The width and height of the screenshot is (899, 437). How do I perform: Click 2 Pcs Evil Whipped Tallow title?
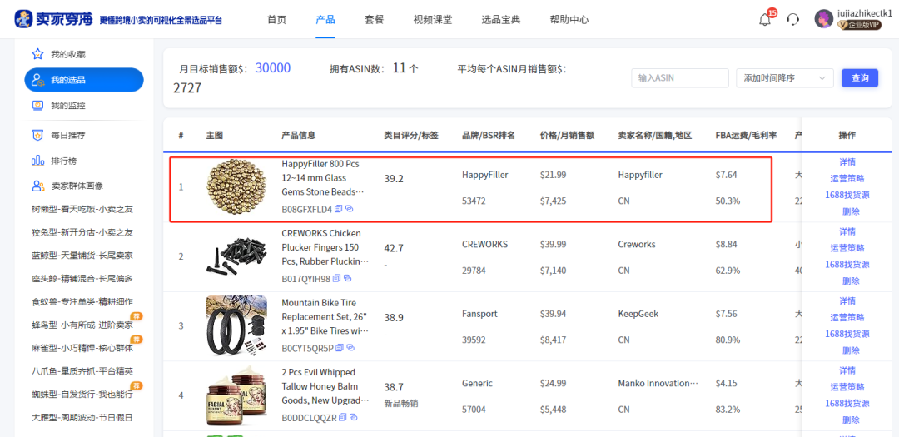point(325,386)
